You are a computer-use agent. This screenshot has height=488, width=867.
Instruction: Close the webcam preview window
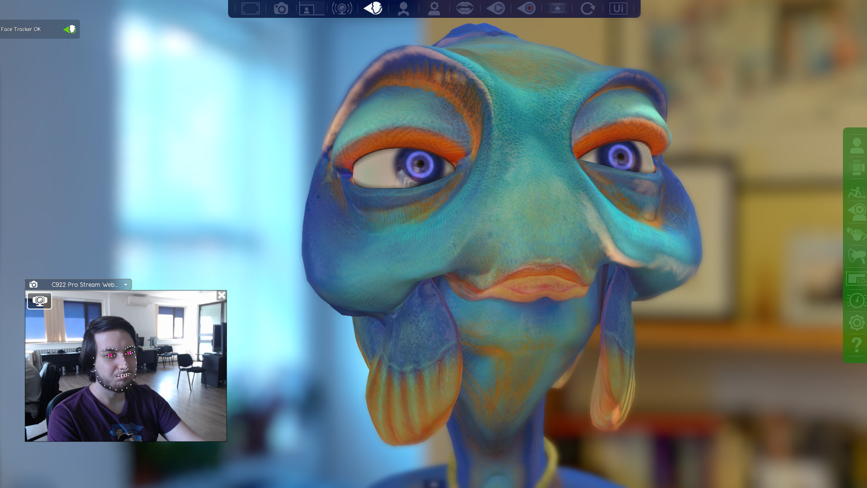221,295
